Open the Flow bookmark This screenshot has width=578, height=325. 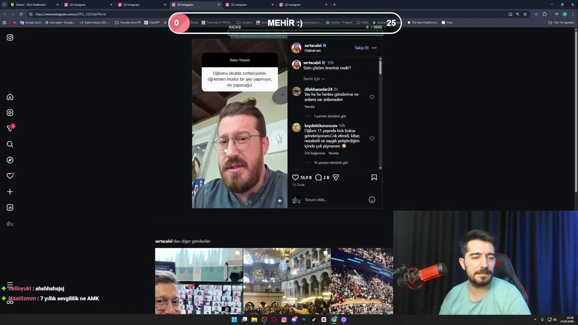(447, 23)
